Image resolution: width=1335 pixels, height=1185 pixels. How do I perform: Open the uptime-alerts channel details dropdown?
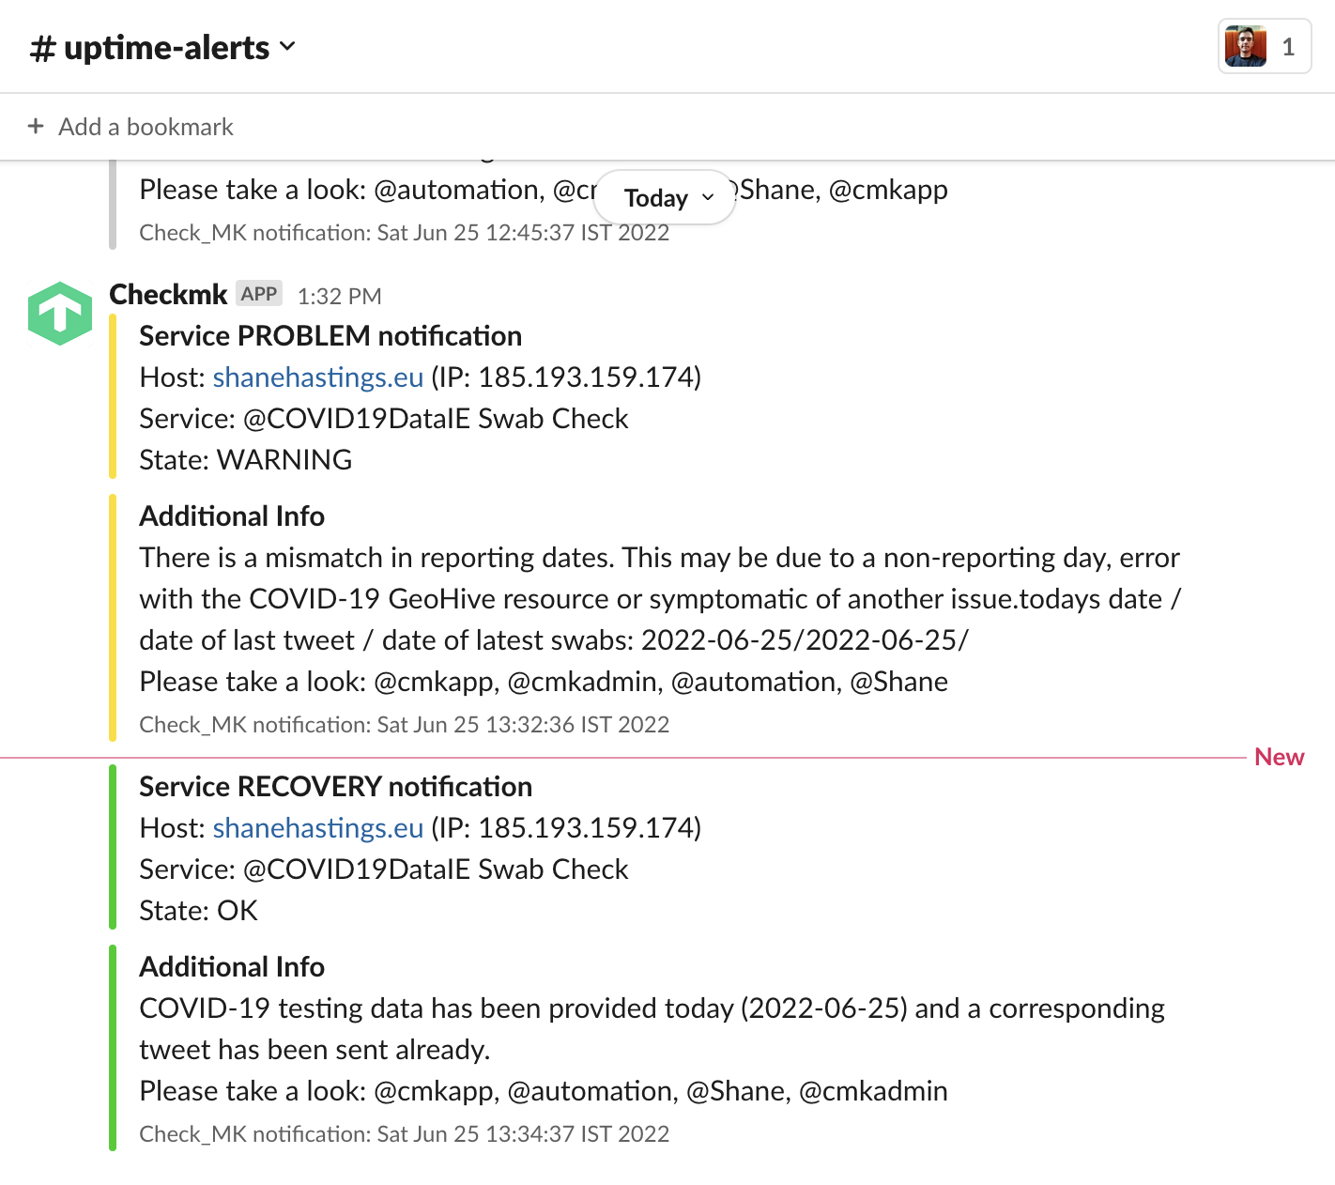click(163, 47)
